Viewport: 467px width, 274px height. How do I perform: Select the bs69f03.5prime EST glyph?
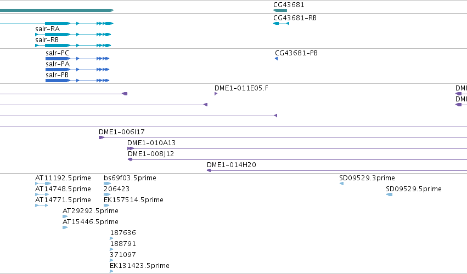point(107,184)
